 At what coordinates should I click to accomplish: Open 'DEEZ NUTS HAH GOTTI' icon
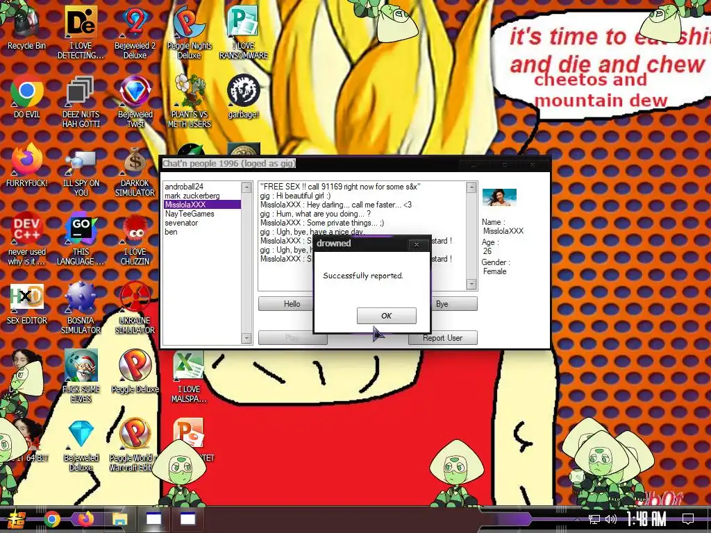81,101
